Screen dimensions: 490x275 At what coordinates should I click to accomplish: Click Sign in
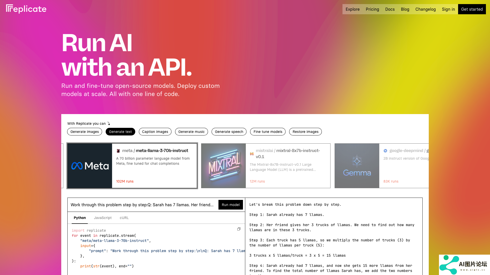448,9
